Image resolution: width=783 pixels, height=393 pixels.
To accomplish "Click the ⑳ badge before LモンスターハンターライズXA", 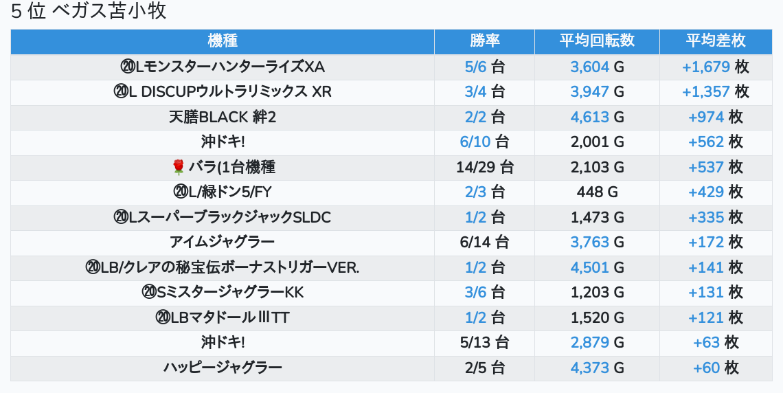I will [x=128, y=67].
